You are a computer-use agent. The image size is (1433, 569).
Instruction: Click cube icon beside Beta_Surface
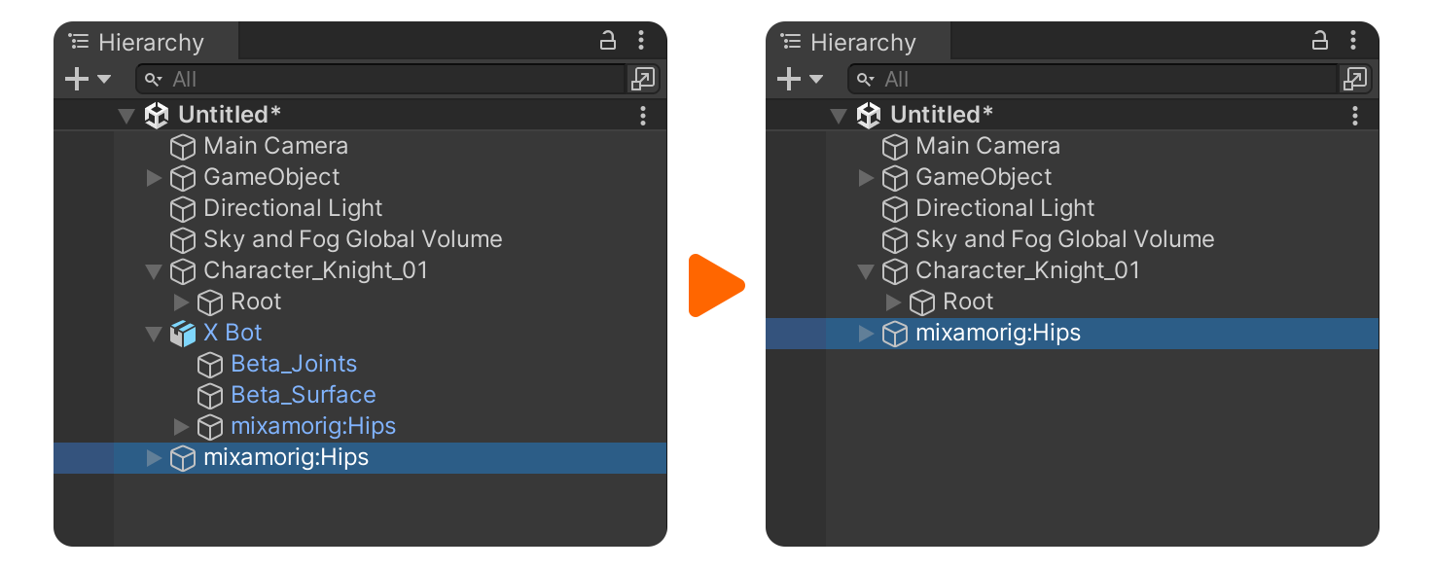[210, 396]
